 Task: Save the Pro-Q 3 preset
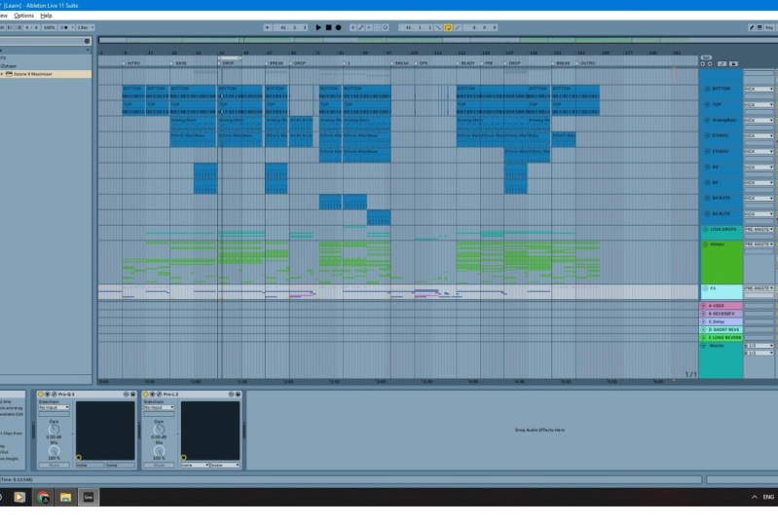pos(133,394)
